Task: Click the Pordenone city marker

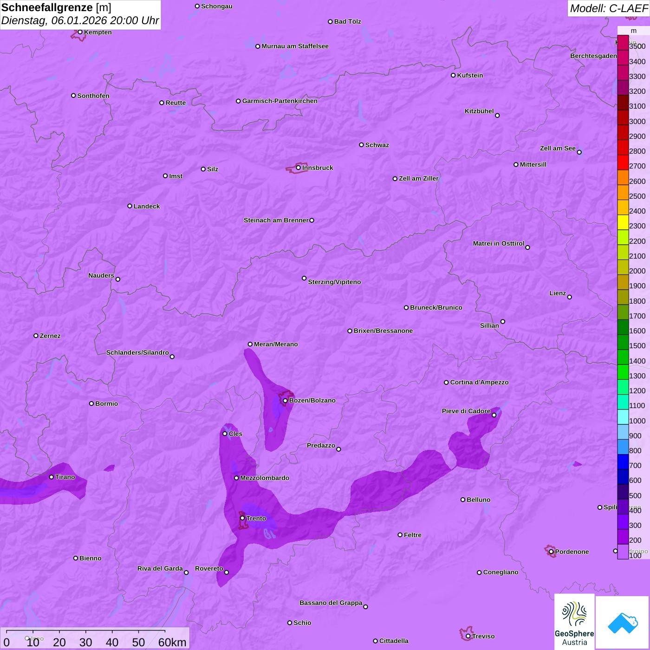Action: coord(551,552)
